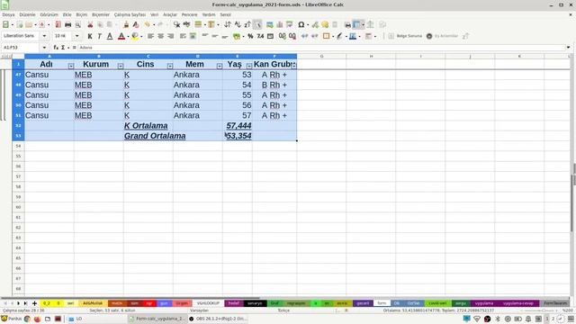Open the Biçim menu
This screenshot has width=576, height=324.
pyautogui.click(x=82, y=14)
